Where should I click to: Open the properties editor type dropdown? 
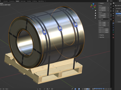pyautogui.click(x=114, y=3)
